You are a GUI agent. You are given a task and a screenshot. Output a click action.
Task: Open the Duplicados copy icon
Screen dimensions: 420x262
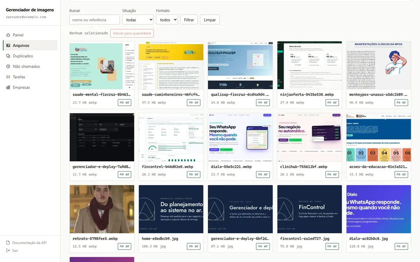[x=8, y=56]
